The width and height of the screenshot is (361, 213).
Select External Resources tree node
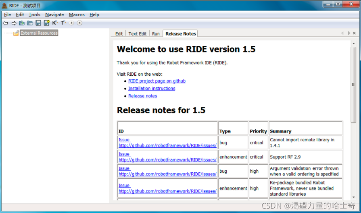(39, 33)
